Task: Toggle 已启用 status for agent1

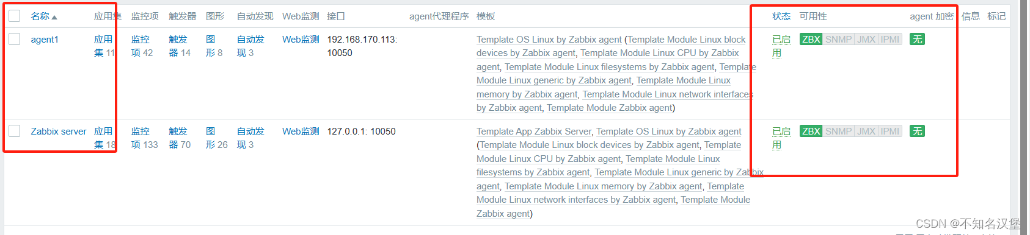Action: tap(781, 46)
